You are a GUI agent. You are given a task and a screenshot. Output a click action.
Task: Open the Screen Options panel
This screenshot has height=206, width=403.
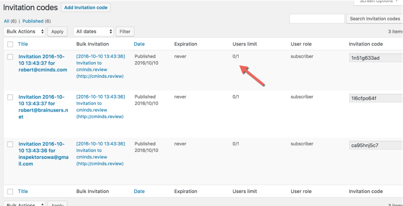point(378,2)
